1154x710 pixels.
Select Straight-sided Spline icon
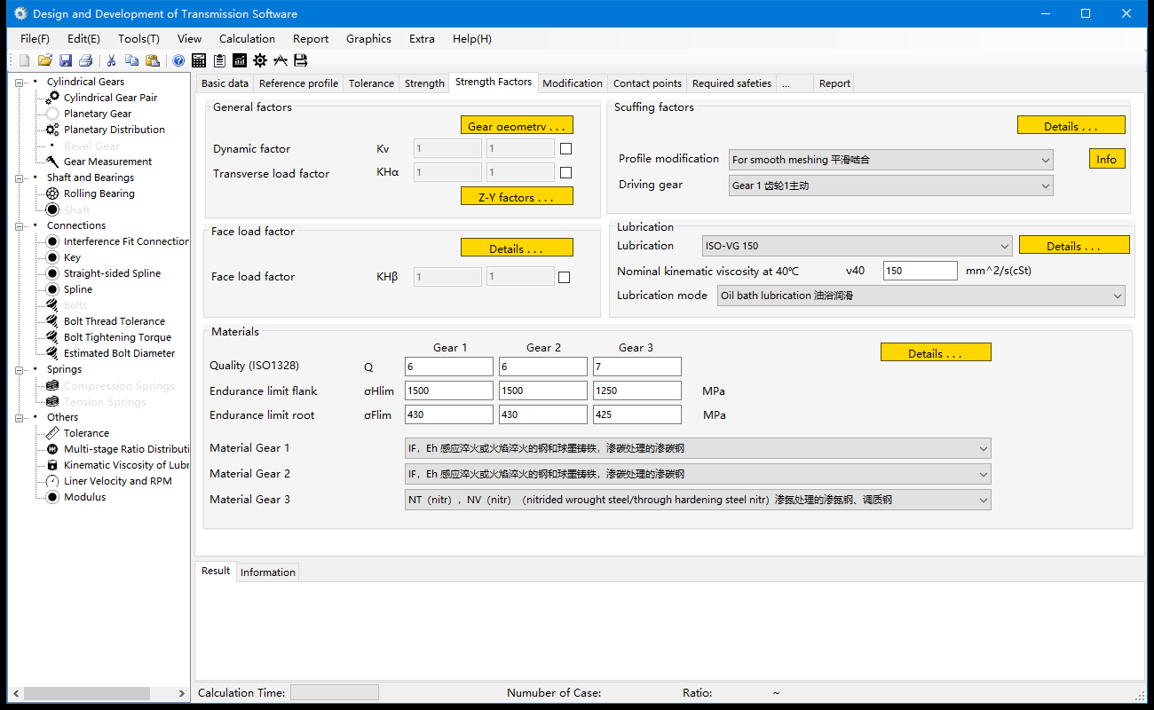[x=52, y=273]
